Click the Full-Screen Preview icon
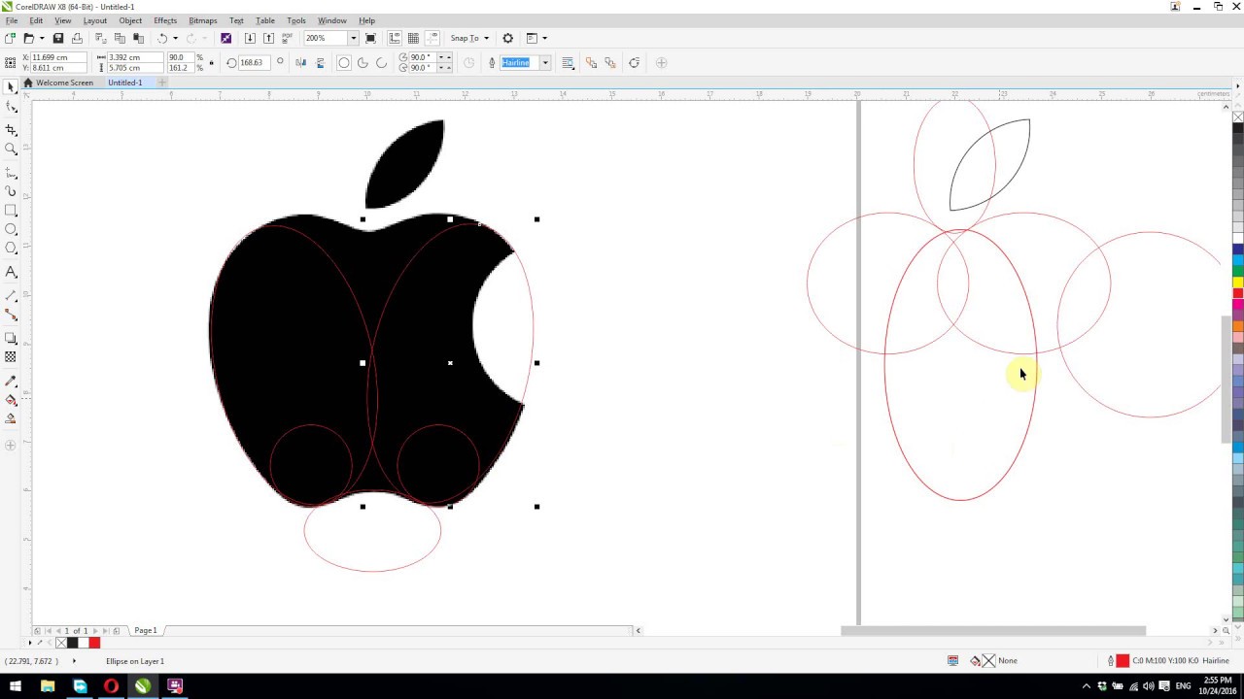Viewport: 1244px width, 699px height. point(370,38)
